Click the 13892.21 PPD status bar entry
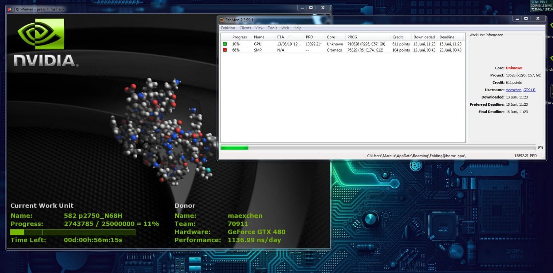This screenshot has width=553, height=273. coord(525,156)
